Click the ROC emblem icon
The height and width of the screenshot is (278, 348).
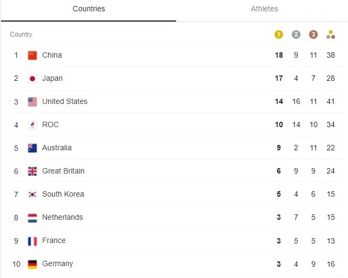(32, 125)
